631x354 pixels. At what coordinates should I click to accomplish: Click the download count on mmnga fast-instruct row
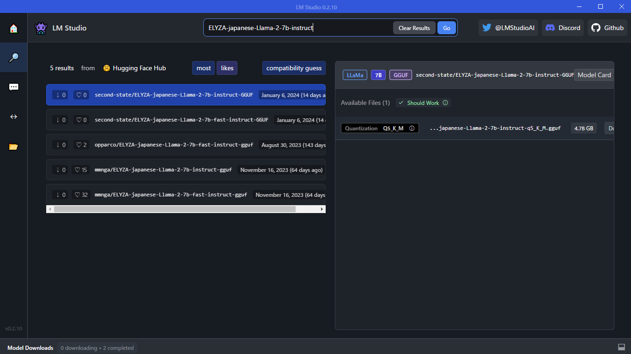pyautogui.click(x=60, y=195)
